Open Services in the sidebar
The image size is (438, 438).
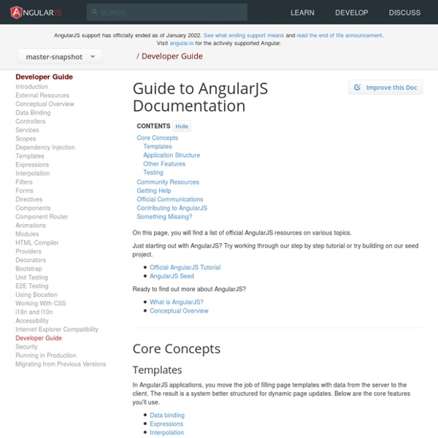pos(28,130)
